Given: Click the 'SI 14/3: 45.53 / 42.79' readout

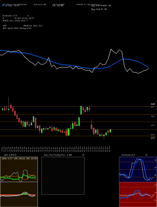Looking at the screenshot, I should click(x=24, y=18).
